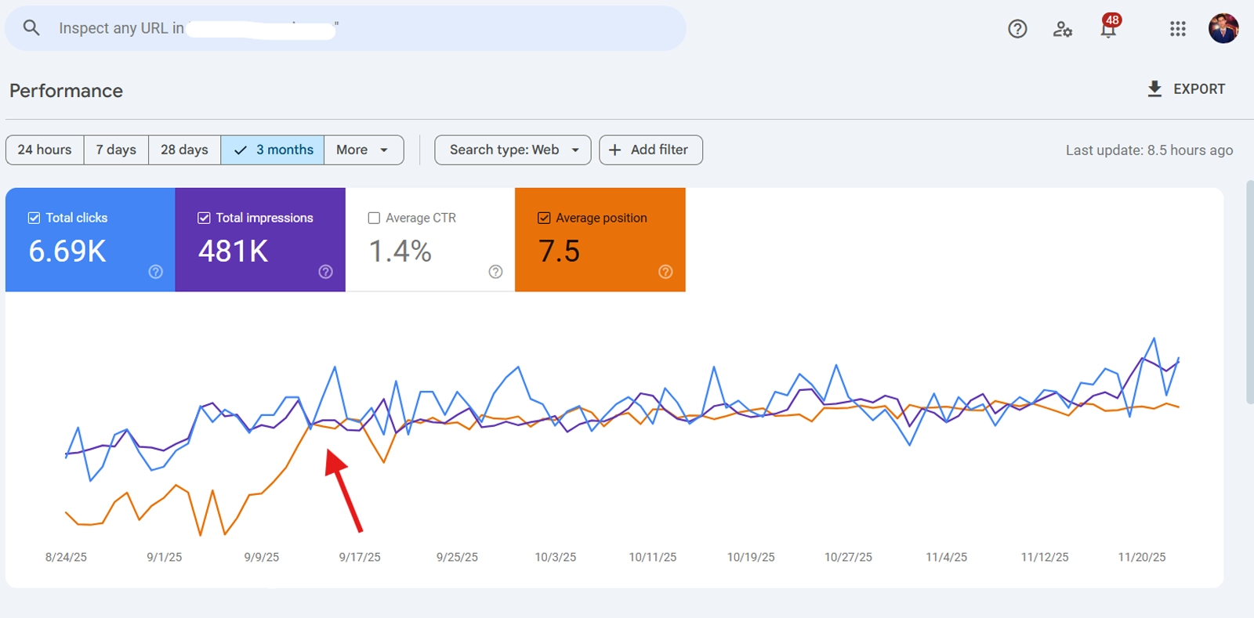Open the More date range dropdown
The height and width of the screenshot is (618, 1254).
[x=364, y=150]
